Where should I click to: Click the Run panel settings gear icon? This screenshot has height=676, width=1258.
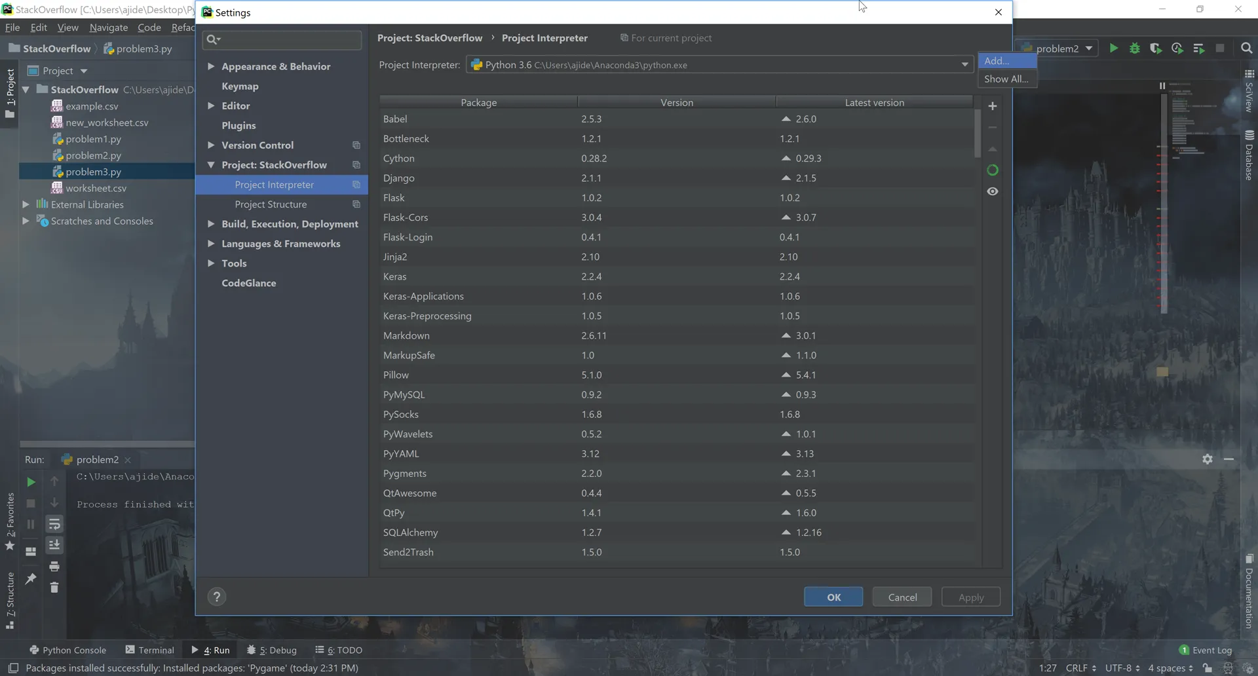click(x=1208, y=459)
